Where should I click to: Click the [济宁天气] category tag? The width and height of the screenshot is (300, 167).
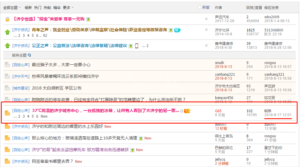21,76
